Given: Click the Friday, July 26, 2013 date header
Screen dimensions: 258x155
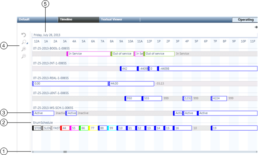Looking at the screenshot, I should 47,35.
